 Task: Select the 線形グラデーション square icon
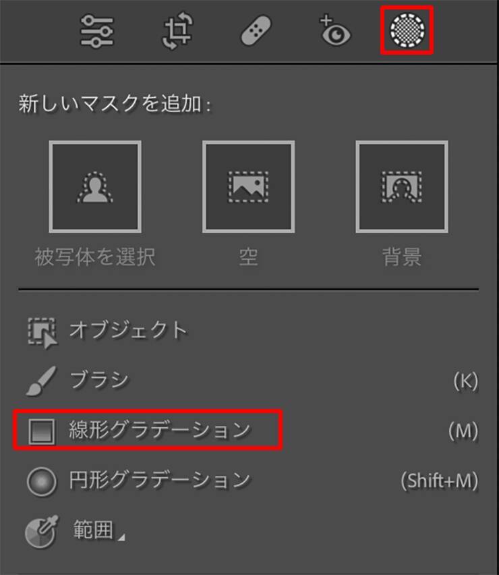[42, 431]
